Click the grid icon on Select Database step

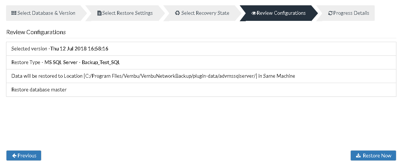point(14,13)
